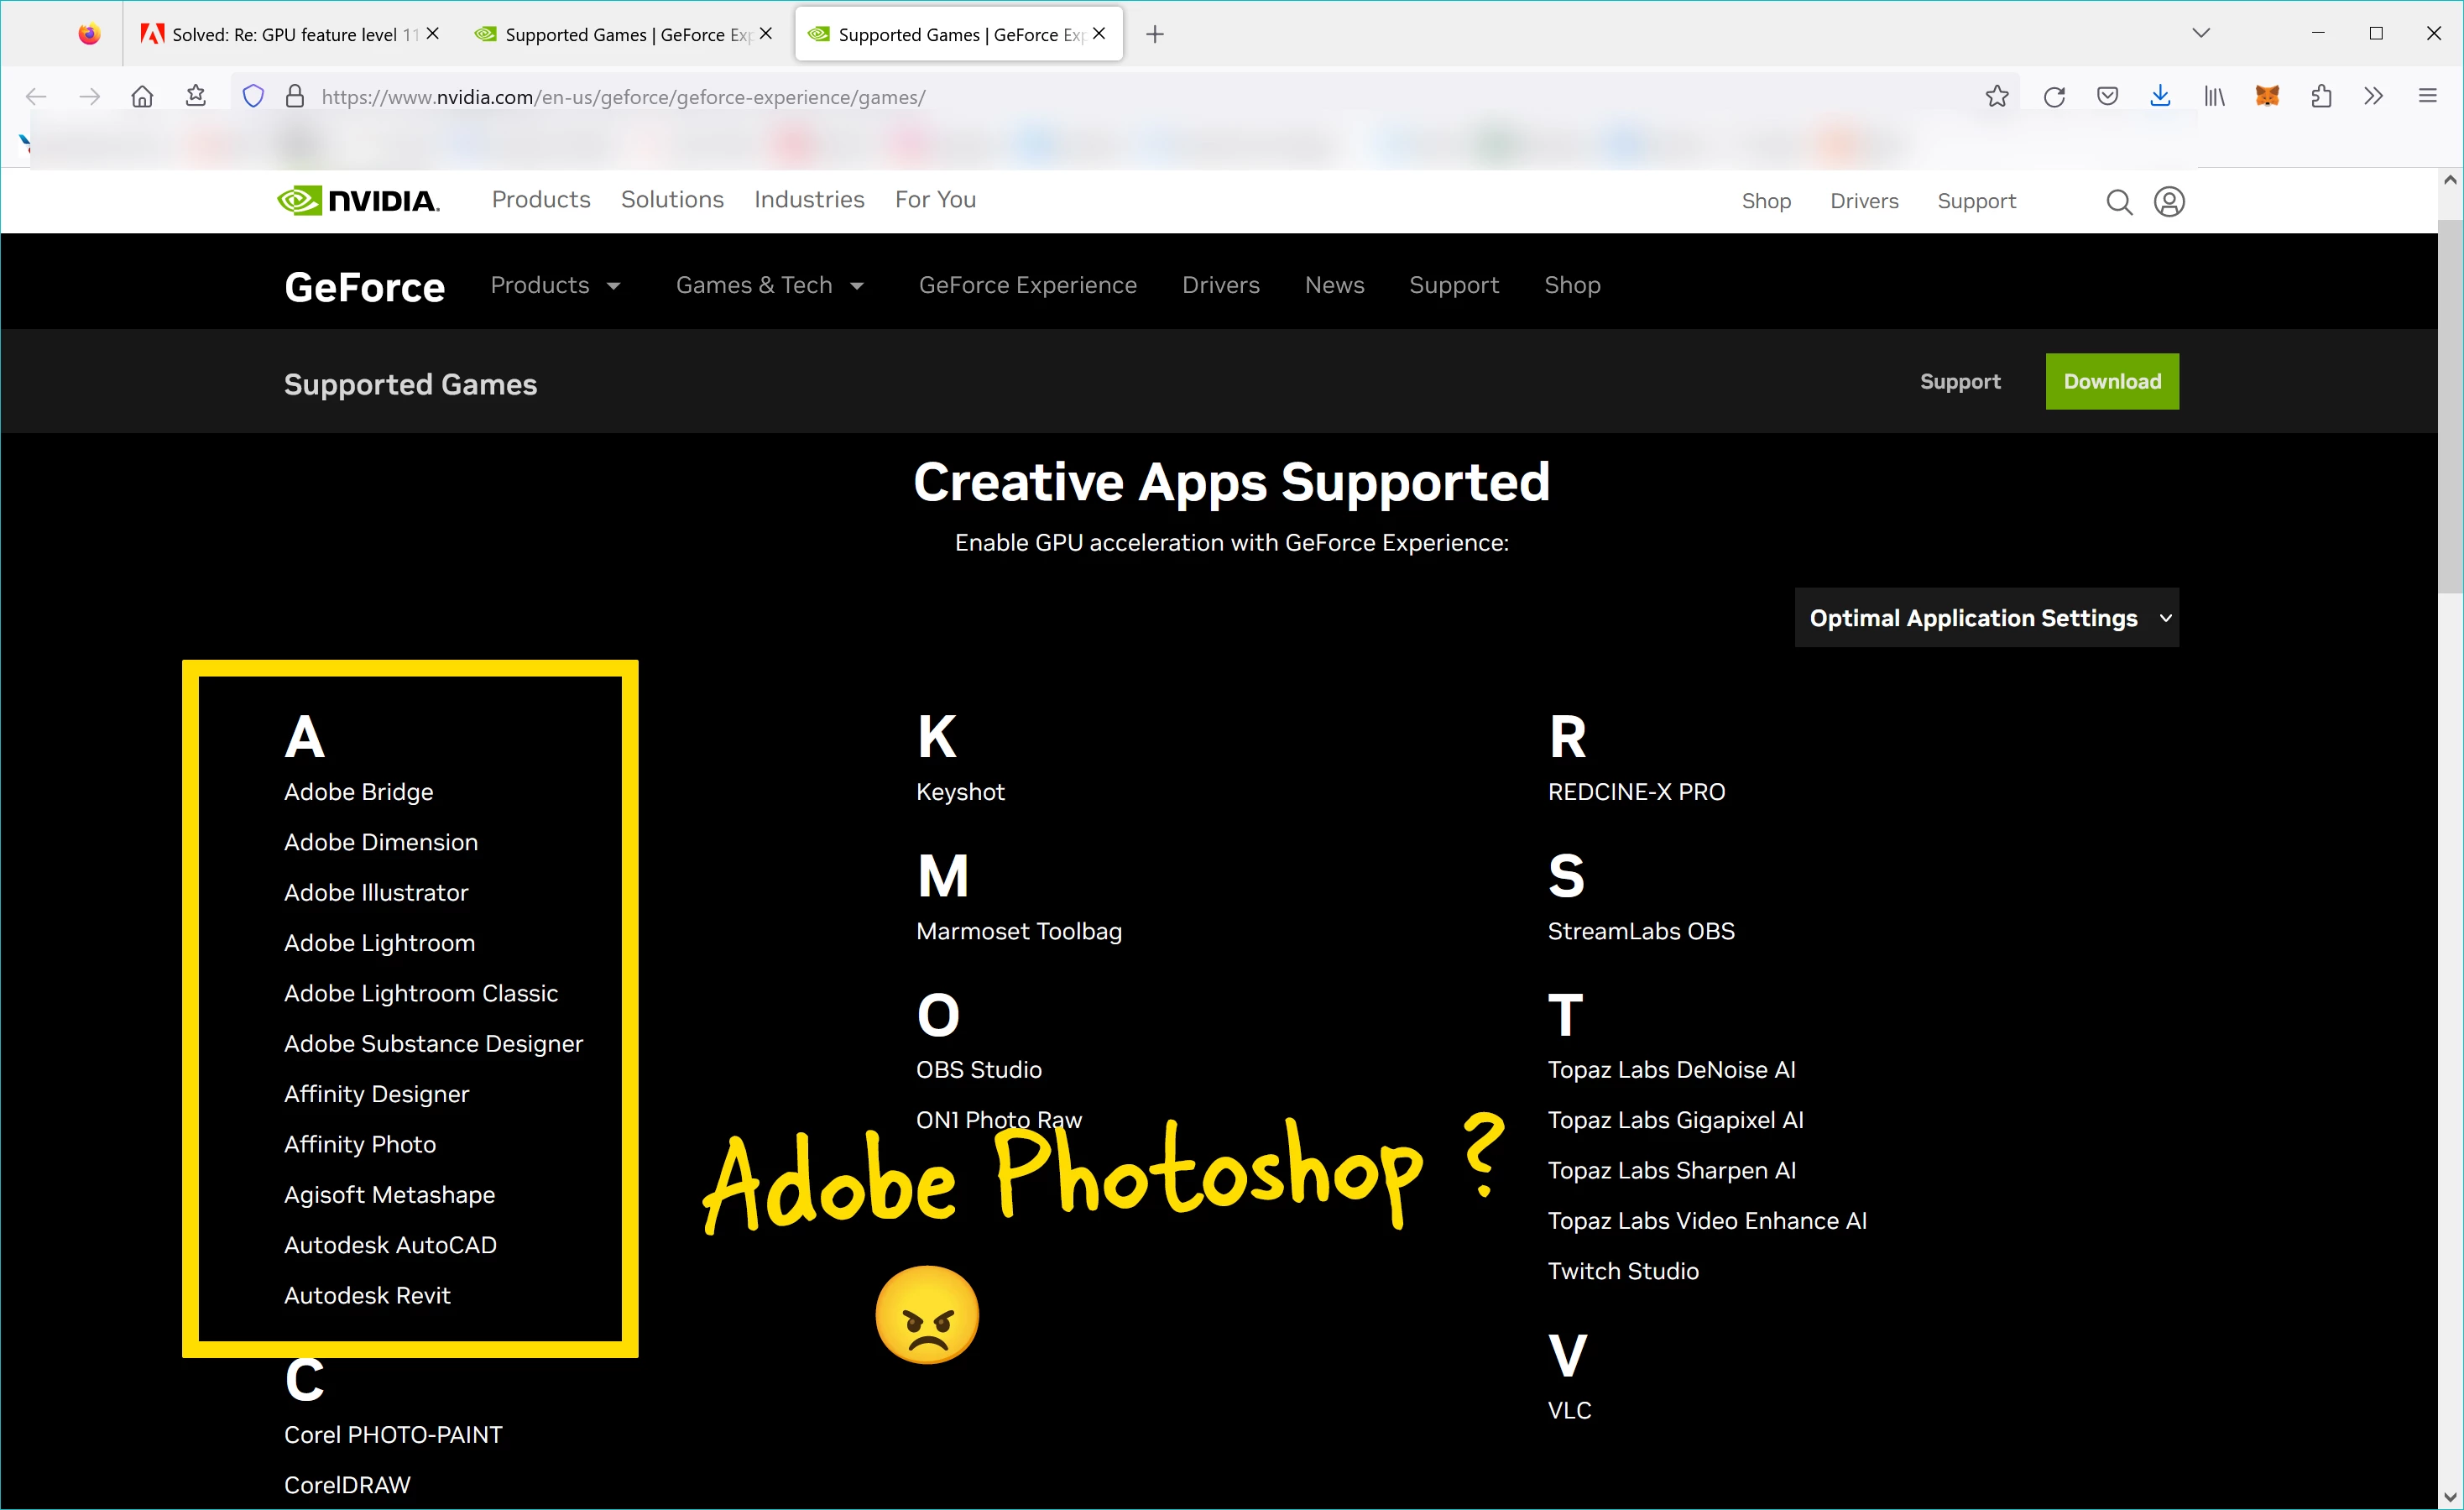Open the Firefox hamburger menu
The image size is (2464, 1510).
pos(2427,97)
